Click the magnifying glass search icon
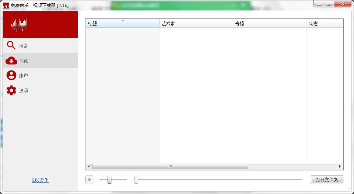This screenshot has width=354, height=194. pos(11,45)
